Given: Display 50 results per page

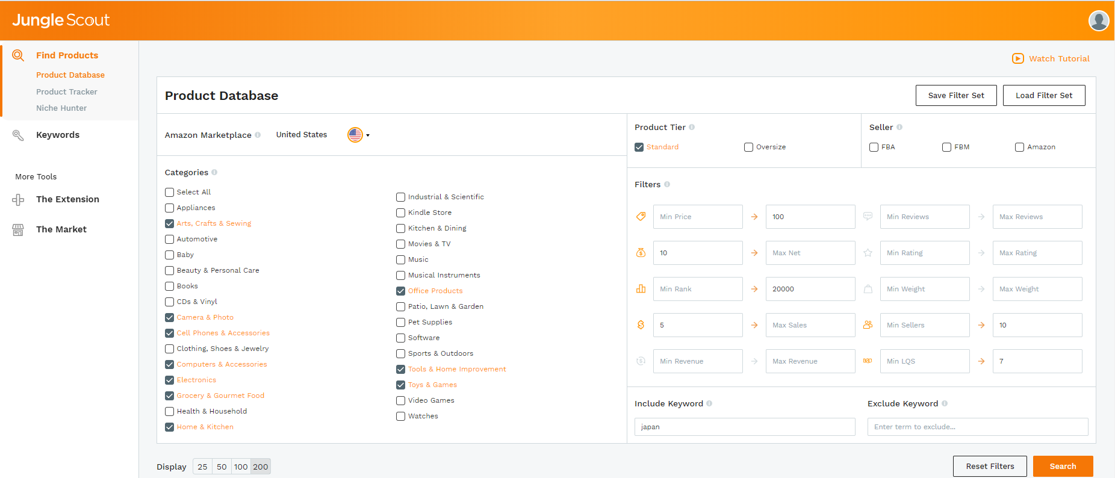Looking at the screenshot, I should [222, 467].
